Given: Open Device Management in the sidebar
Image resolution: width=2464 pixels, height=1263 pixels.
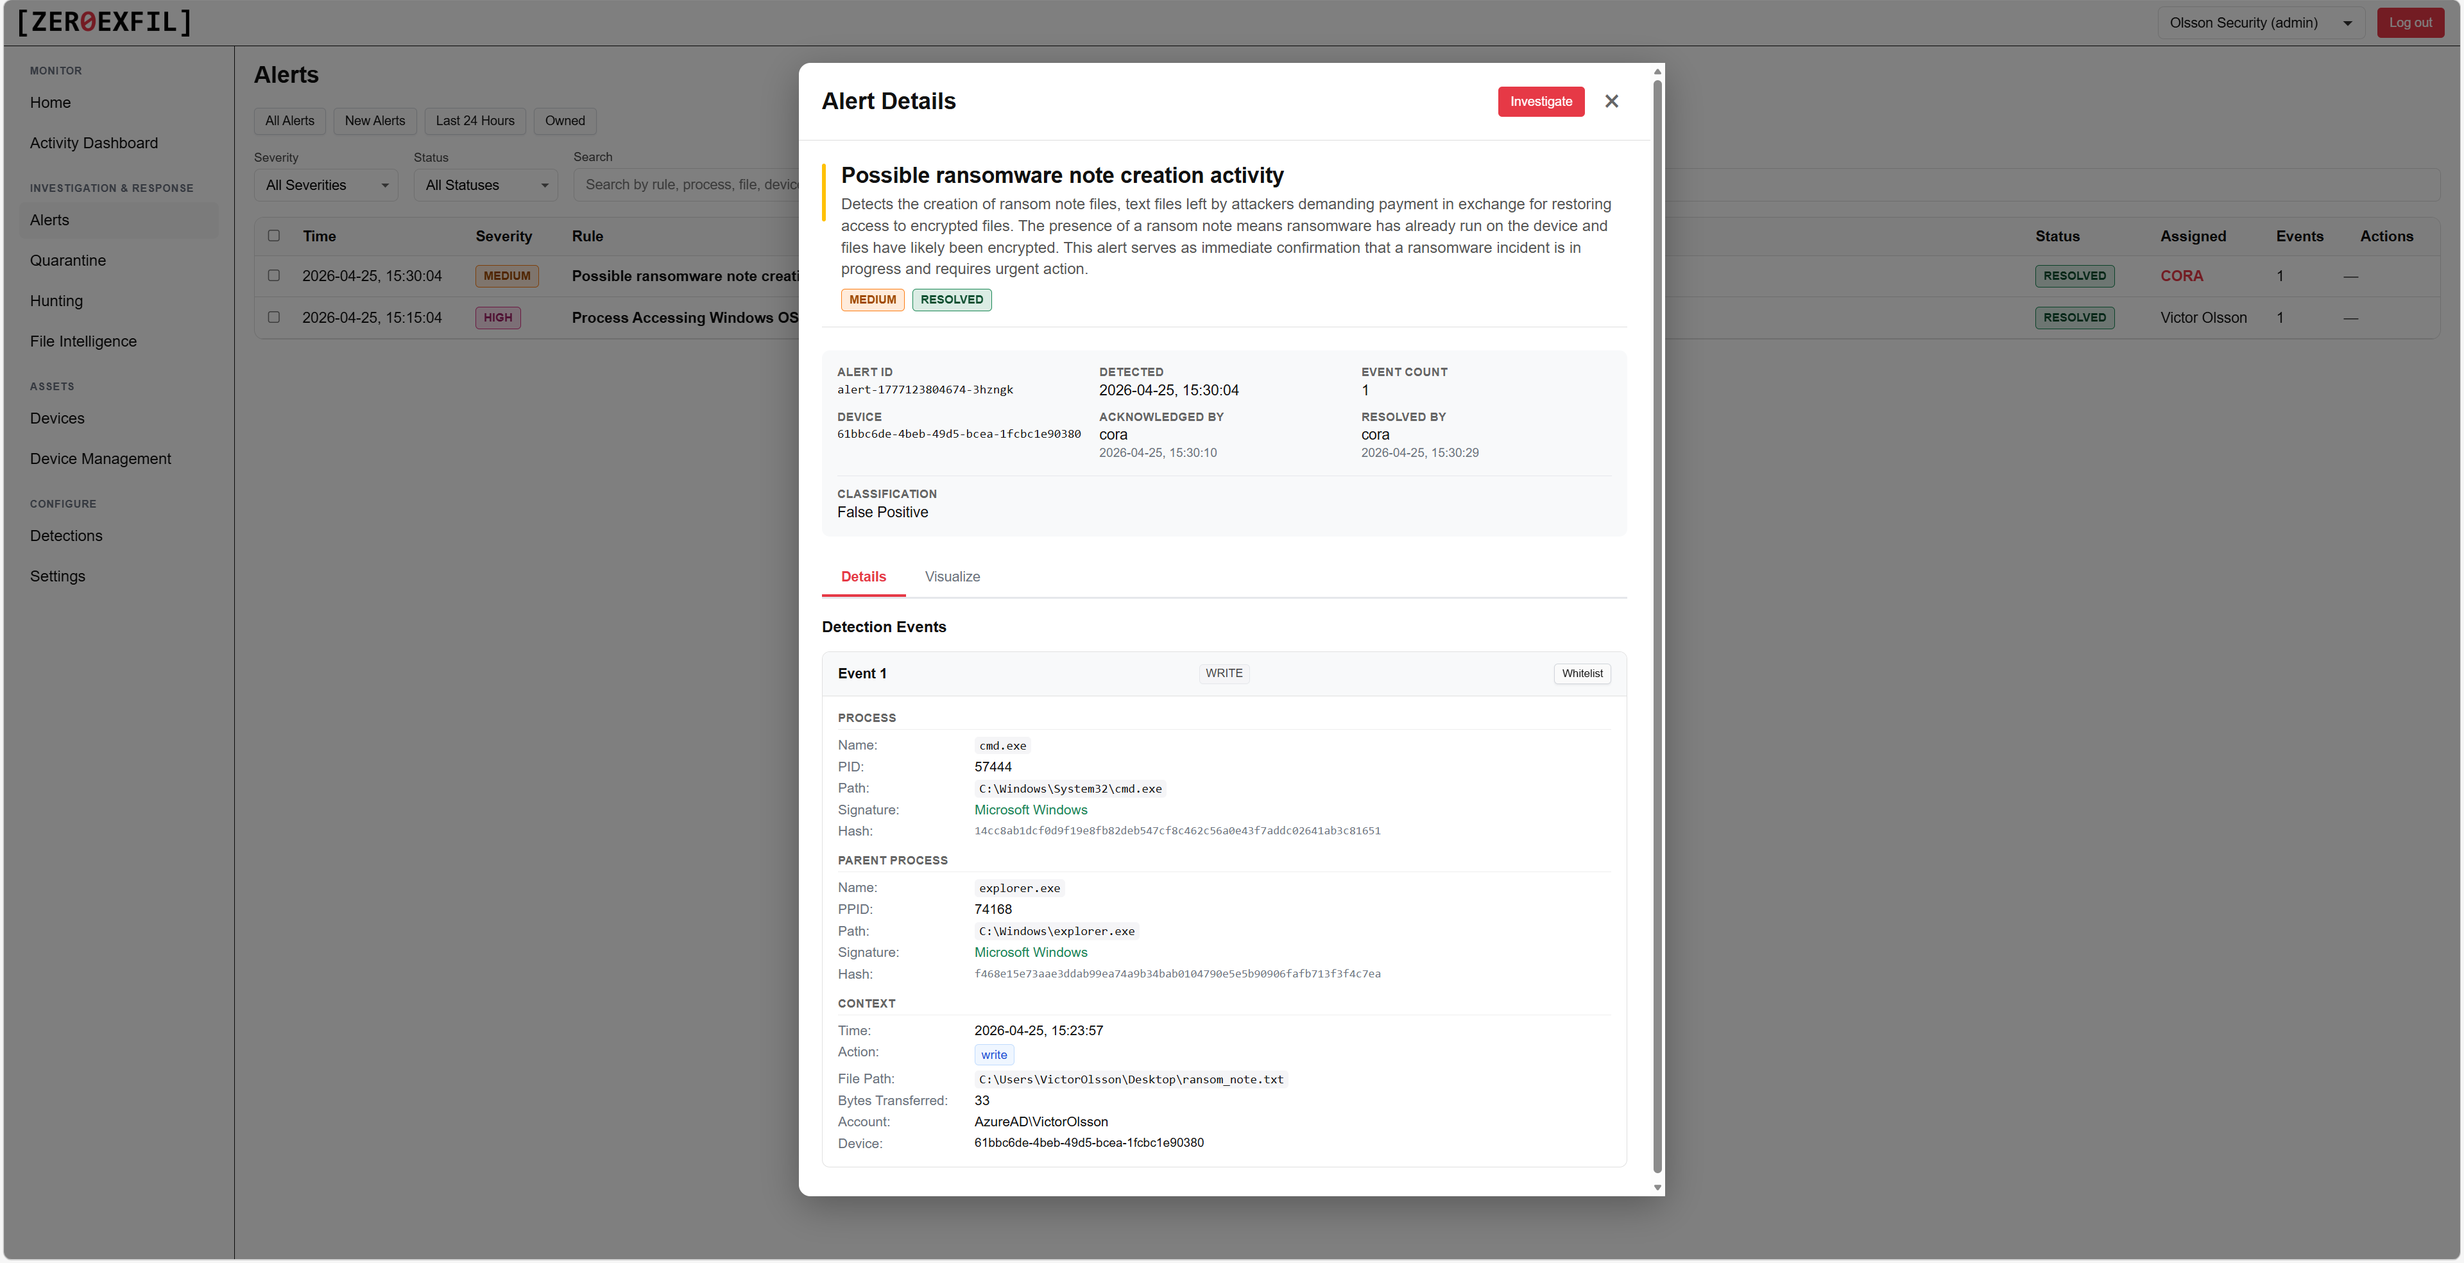Looking at the screenshot, I should tap(101, 458).
